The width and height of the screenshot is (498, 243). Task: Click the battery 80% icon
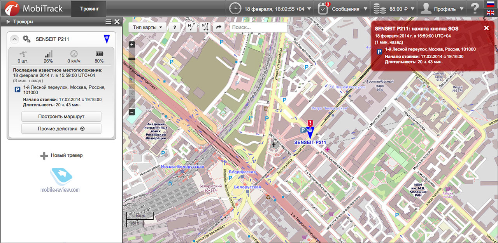point(99,54)
